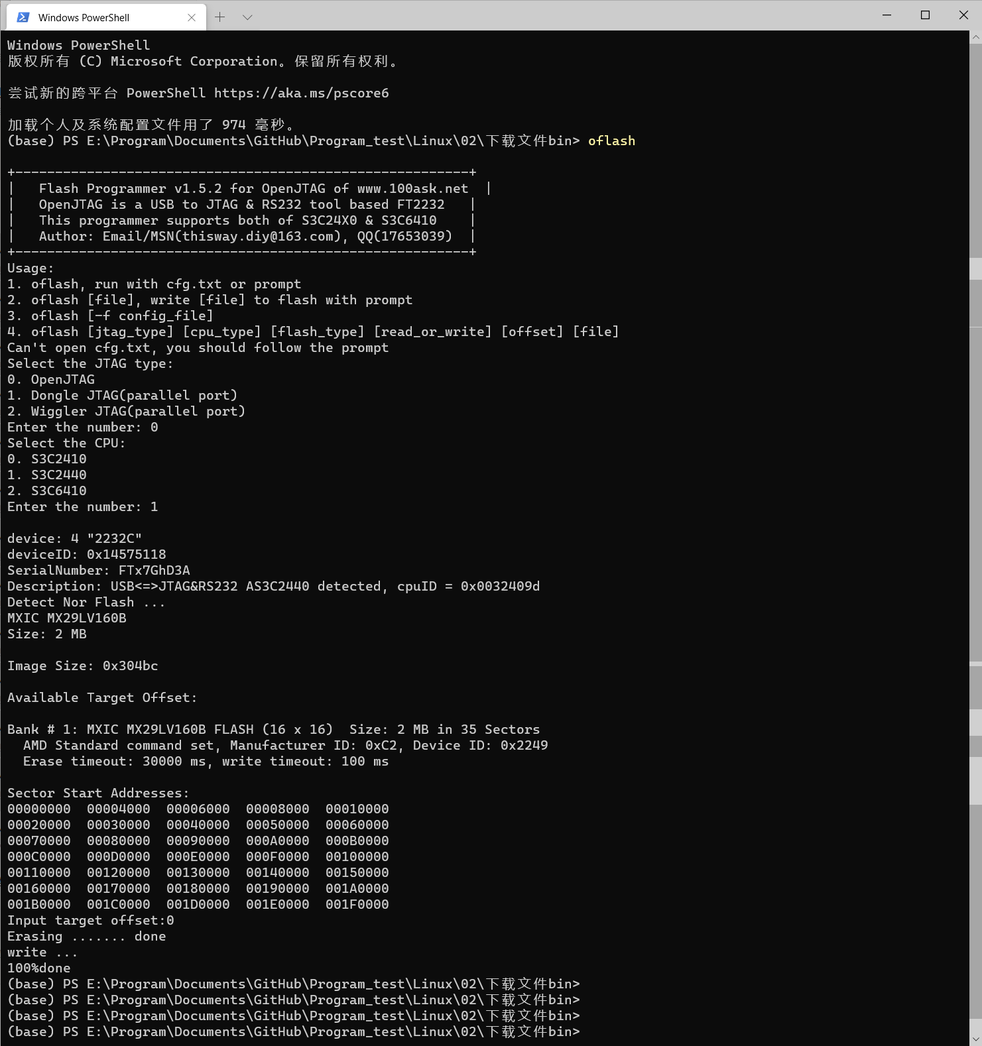Click the terminal vertical scrollbar track

click(976, 538)
